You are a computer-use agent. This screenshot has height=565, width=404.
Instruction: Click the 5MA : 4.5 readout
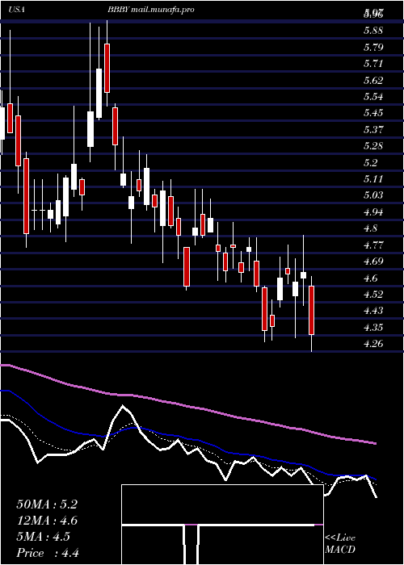tap(44, 537)
